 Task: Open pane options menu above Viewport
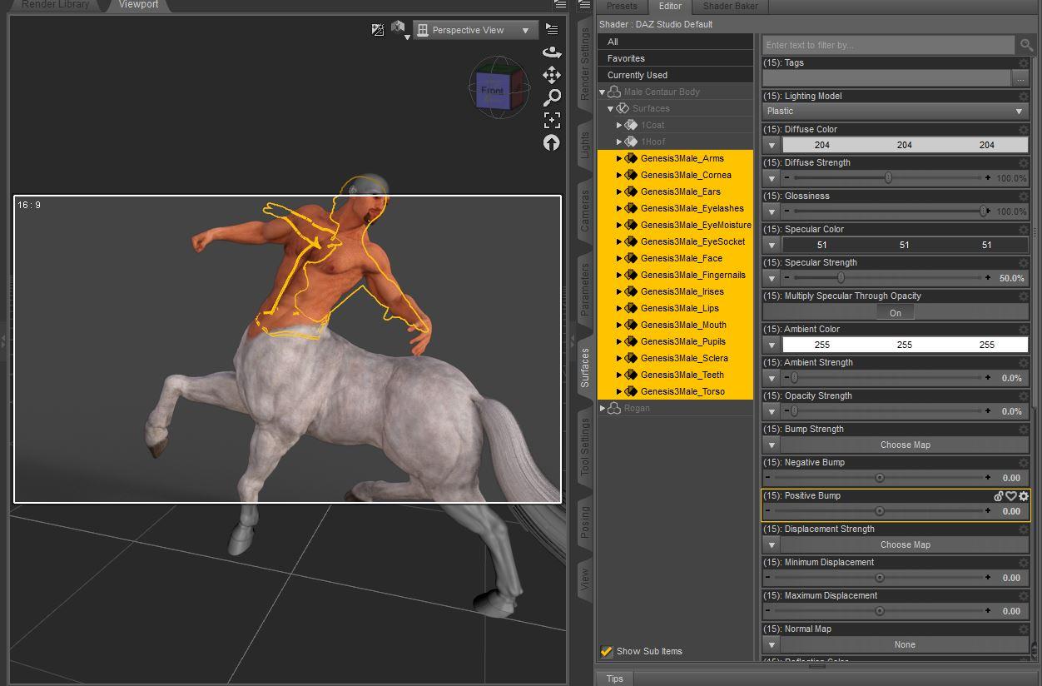(559, 5)
